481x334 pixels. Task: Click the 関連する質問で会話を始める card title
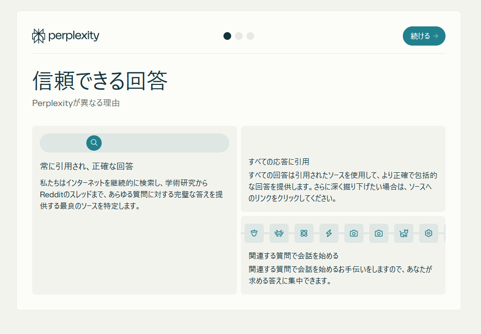[x=297, y=256]
